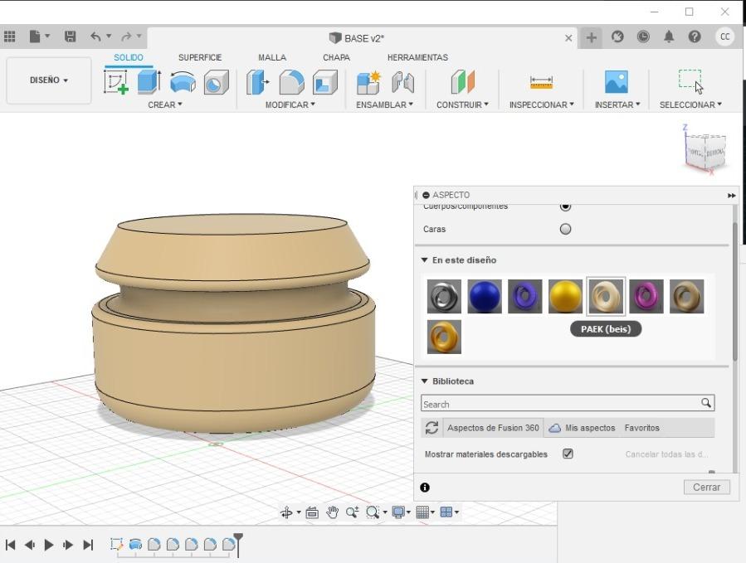Viewport: 746px width, 563px height.
Task: Click the Insert image icon
Action: (x=617, y=82)
